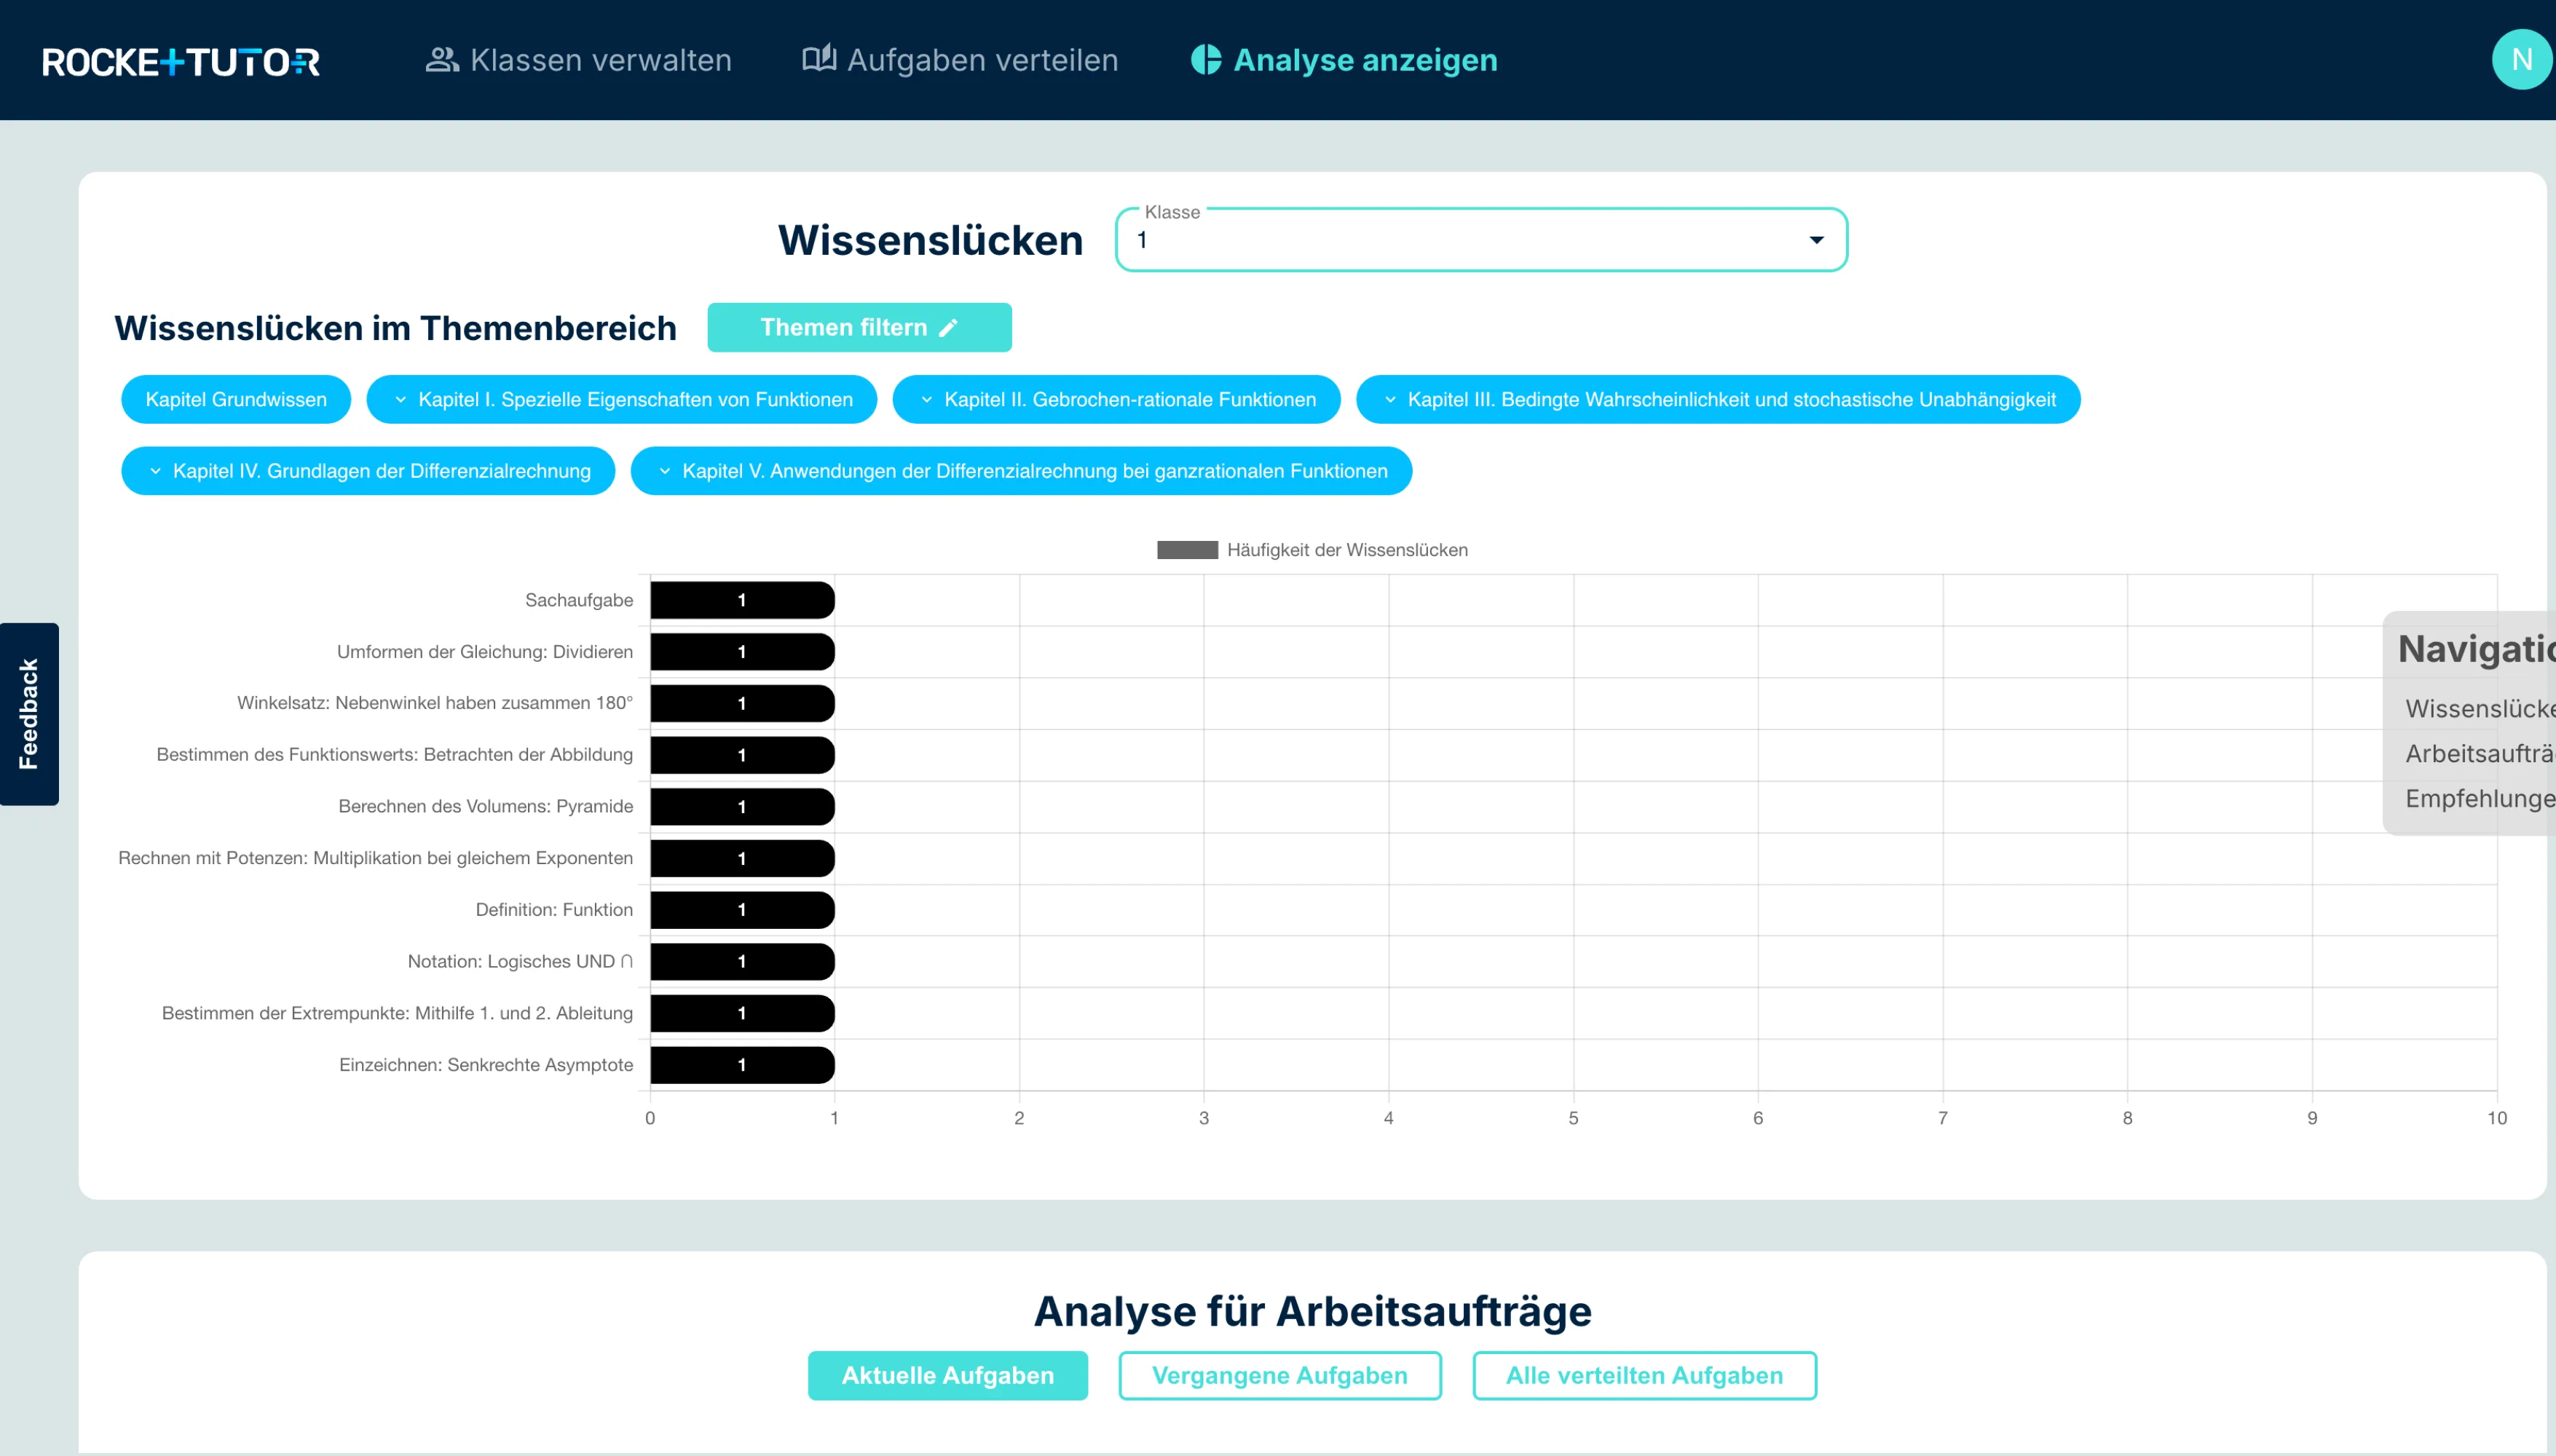The image size is (2556, 1456).
Task: Expand chevron of Kapitel I. Spezielle Eigenschaften
Action: pyautogui.click(x=401, y=400)
